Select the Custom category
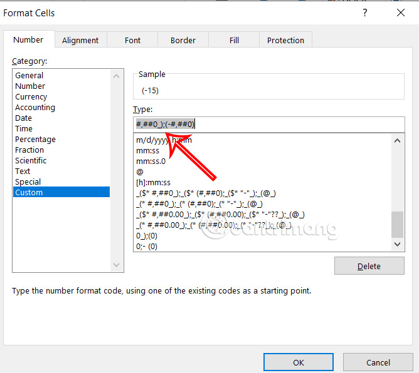Image resolution: width=419 pixels, height=373 pixels. tap(61, 192)
